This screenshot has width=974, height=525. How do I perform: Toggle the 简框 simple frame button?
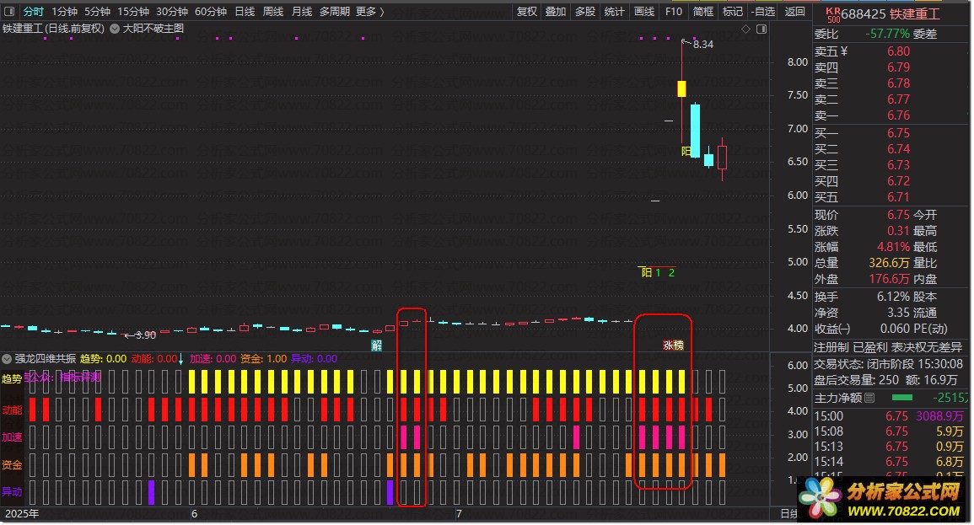[702, 11]
